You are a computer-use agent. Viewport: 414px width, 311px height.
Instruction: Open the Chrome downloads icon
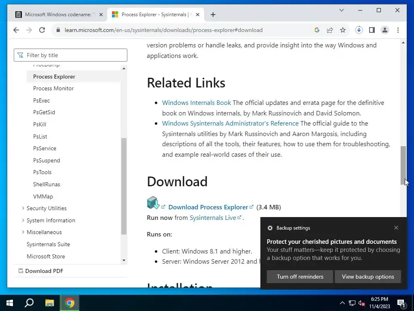point(359,30)
